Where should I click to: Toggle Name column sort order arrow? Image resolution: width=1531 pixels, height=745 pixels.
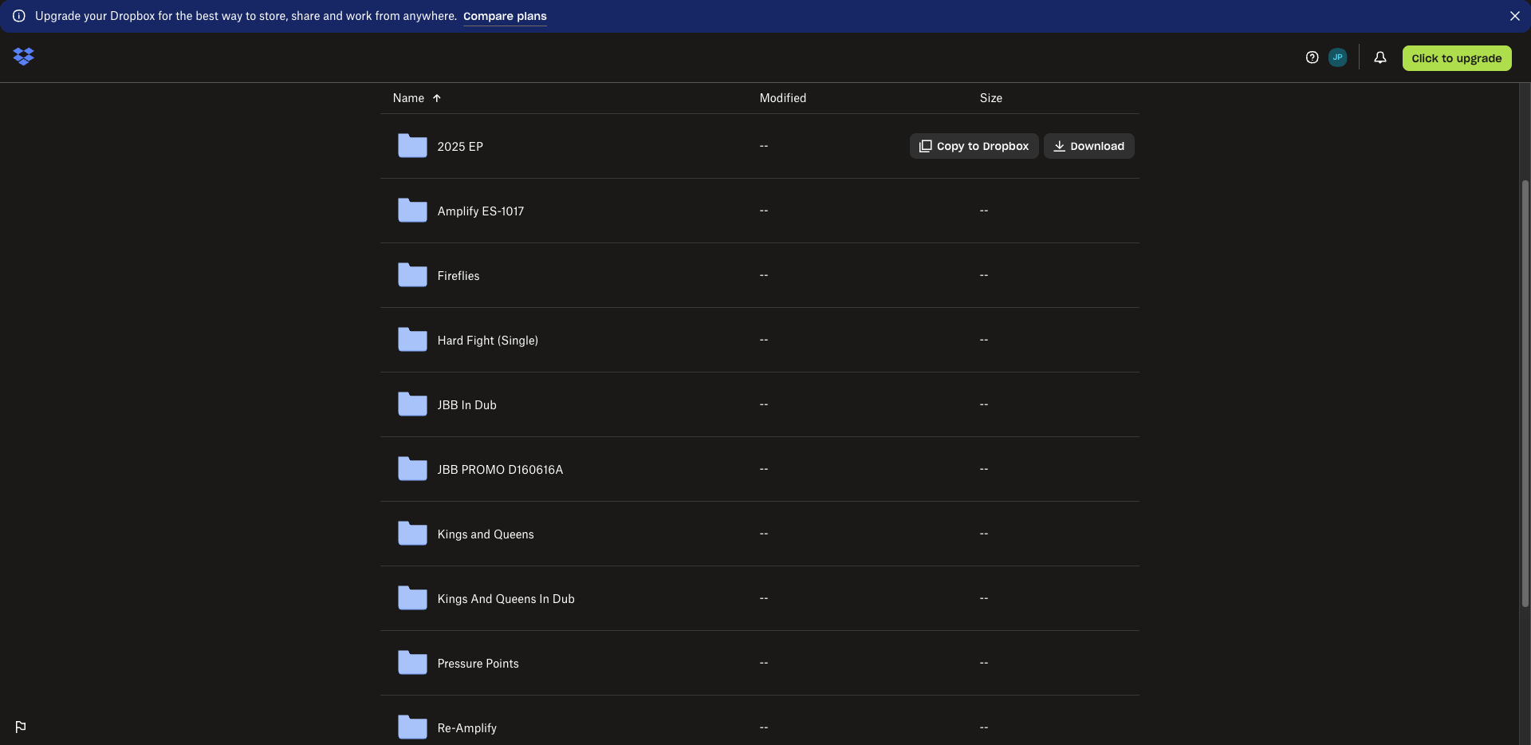437,98
